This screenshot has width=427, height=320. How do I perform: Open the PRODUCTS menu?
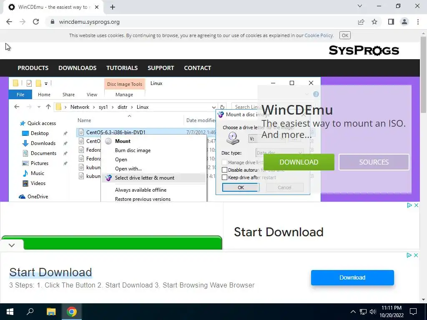coord(33,68)
